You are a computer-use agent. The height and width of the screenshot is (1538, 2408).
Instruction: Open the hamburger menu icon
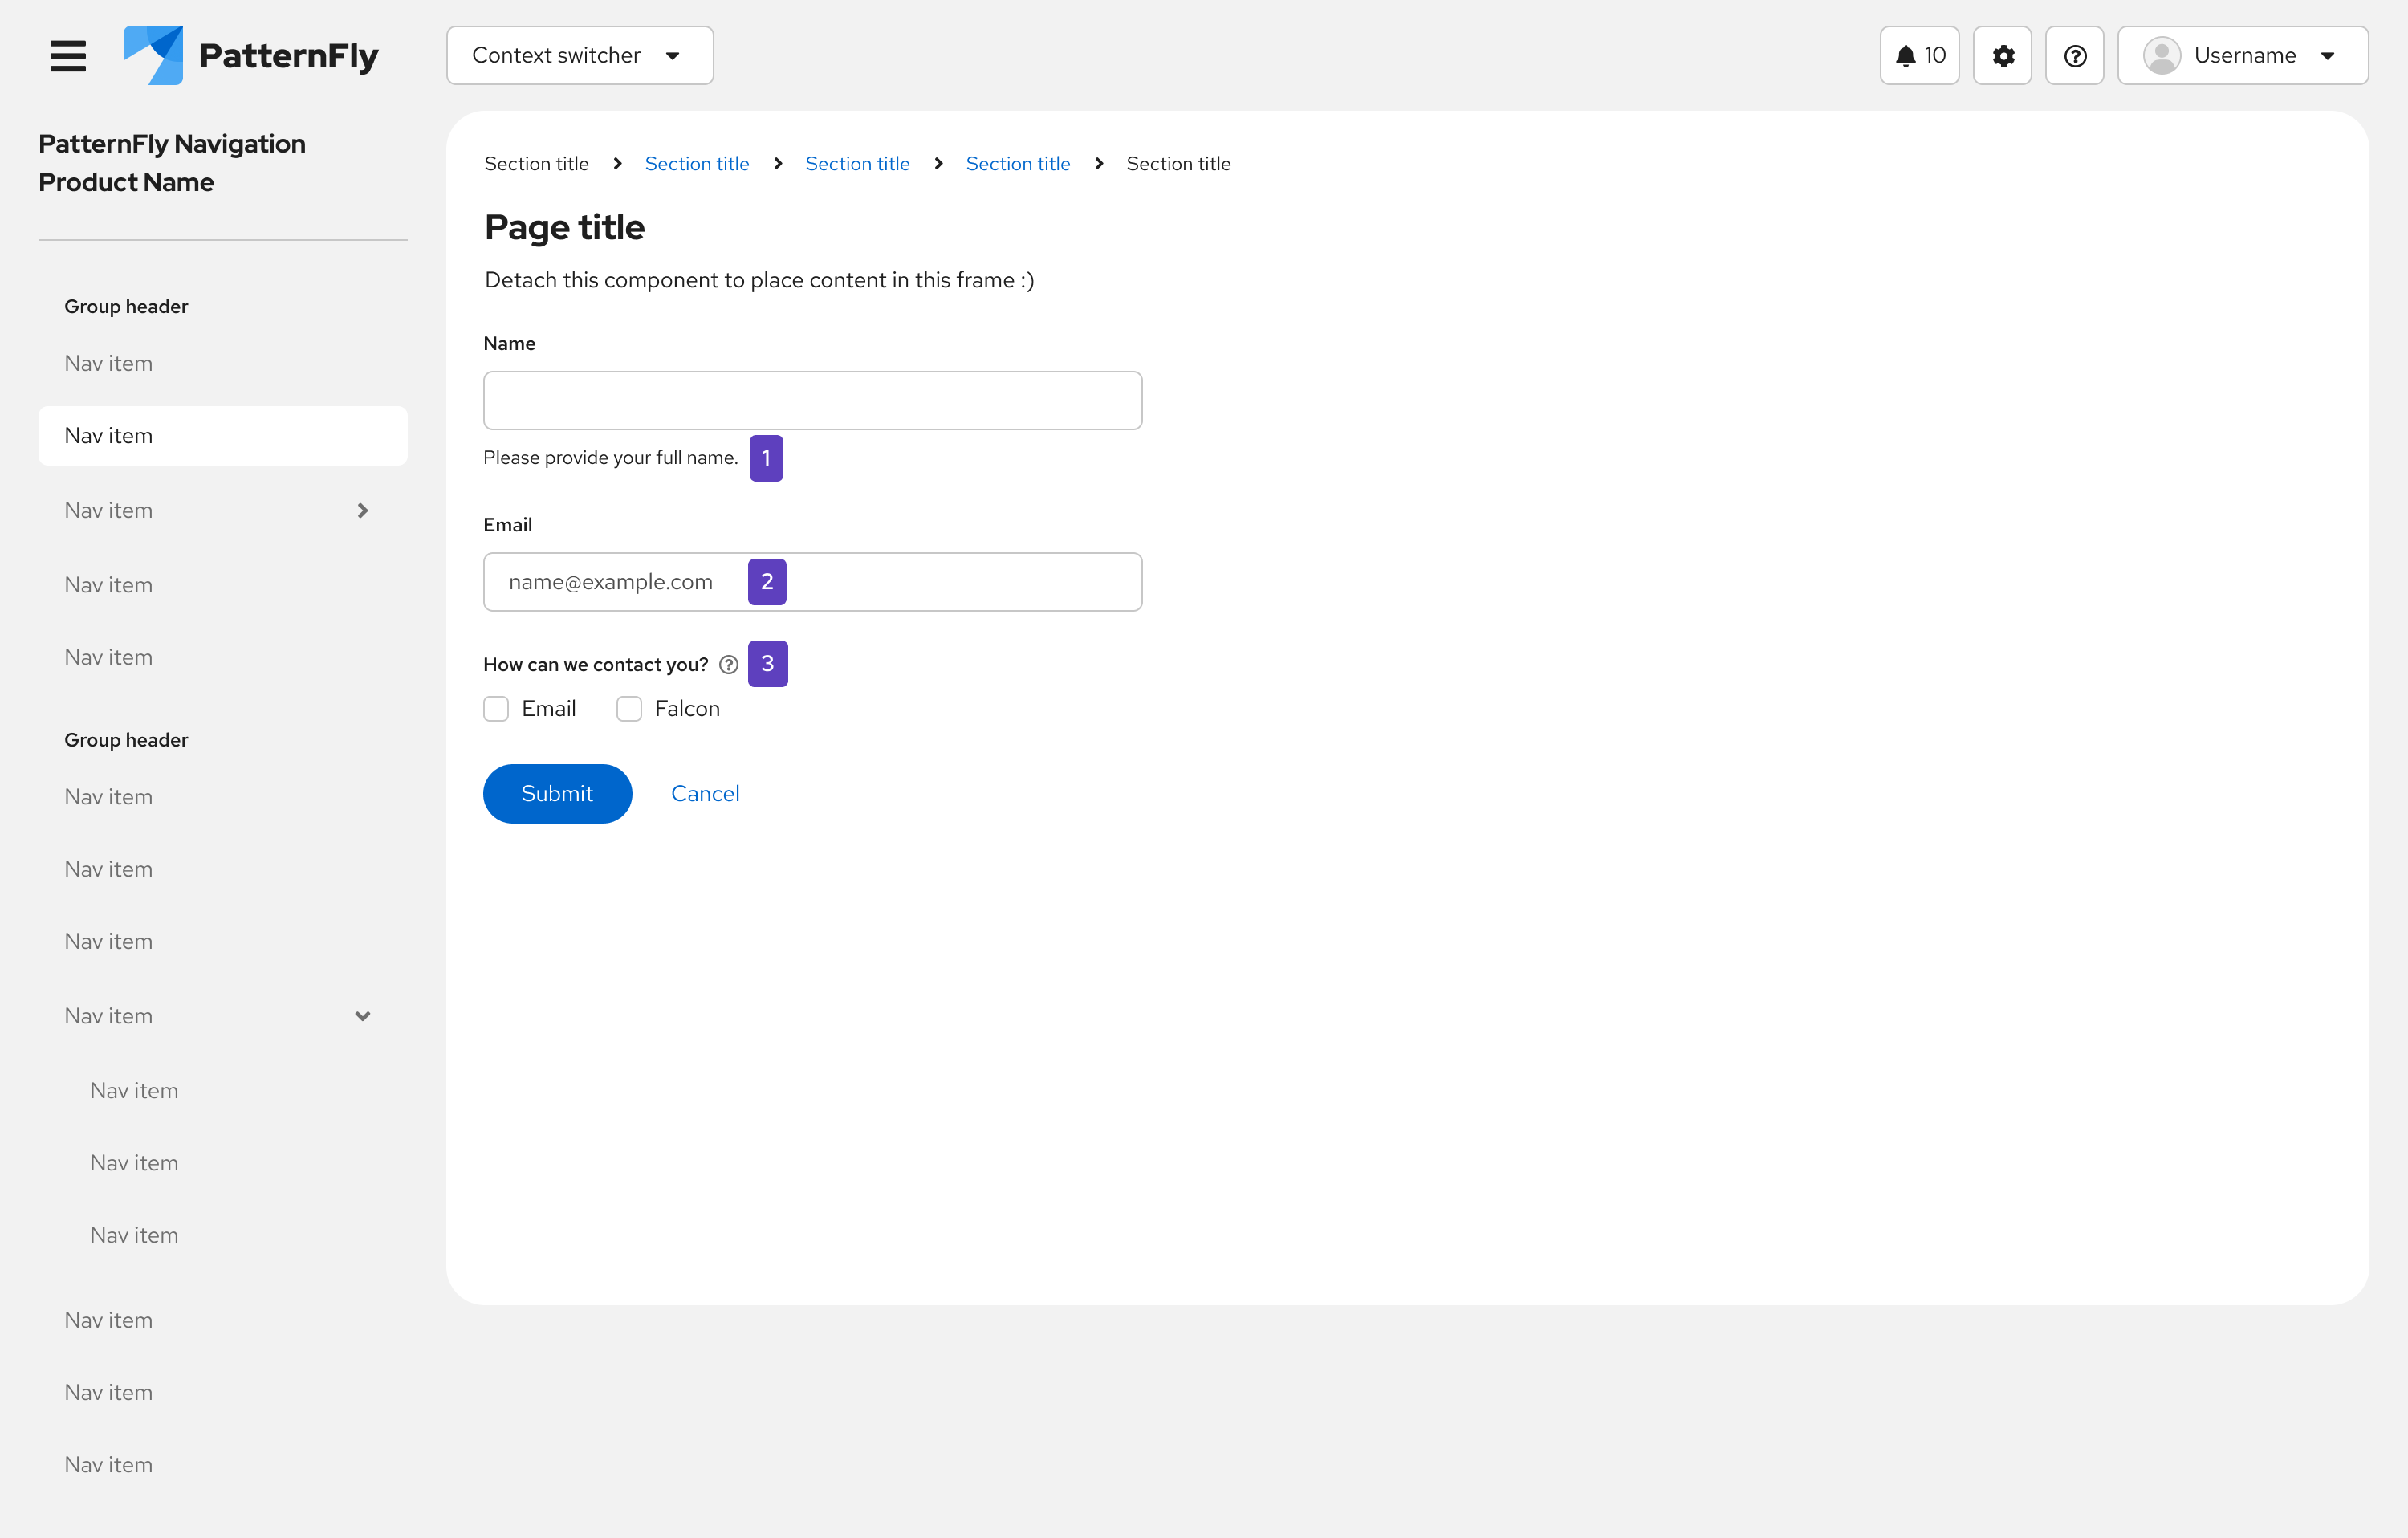(x=68, y=56)
